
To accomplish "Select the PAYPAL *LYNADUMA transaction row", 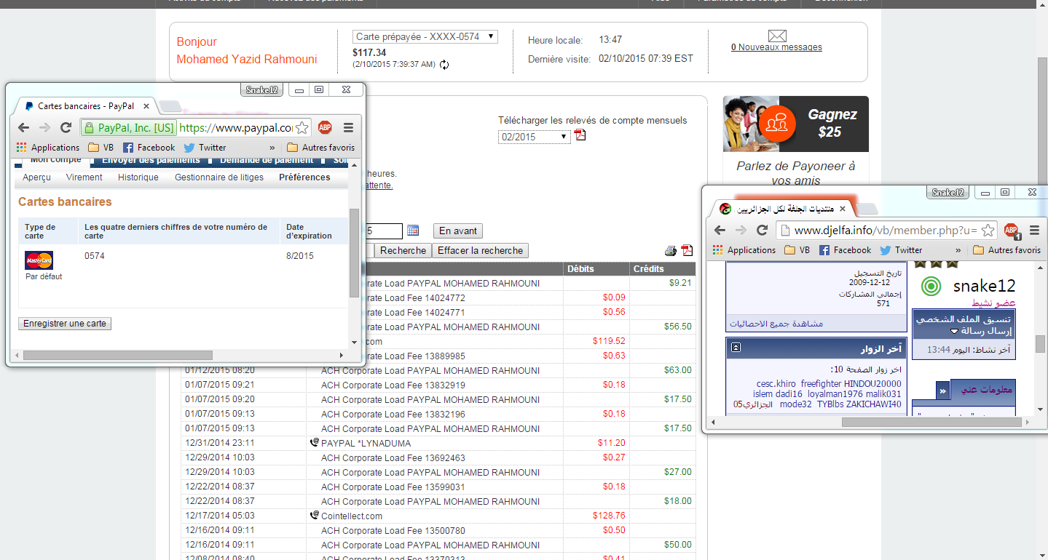I will coord(438,443).
